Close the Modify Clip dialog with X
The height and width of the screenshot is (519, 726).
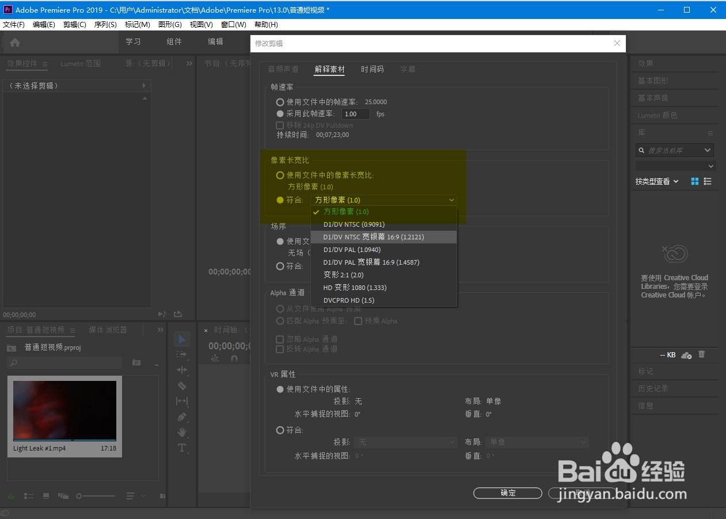617,43
